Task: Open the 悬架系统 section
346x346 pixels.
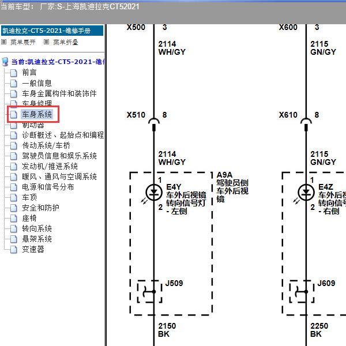Action: tap(37, 239)
